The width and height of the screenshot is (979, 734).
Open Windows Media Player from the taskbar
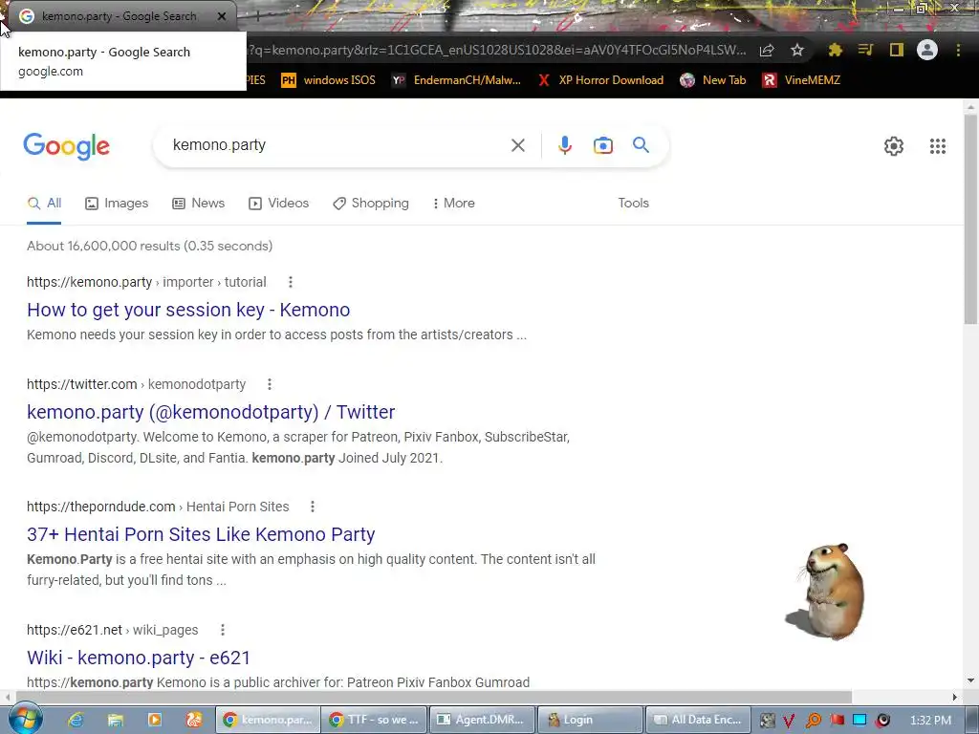click(x=155, y=720)
